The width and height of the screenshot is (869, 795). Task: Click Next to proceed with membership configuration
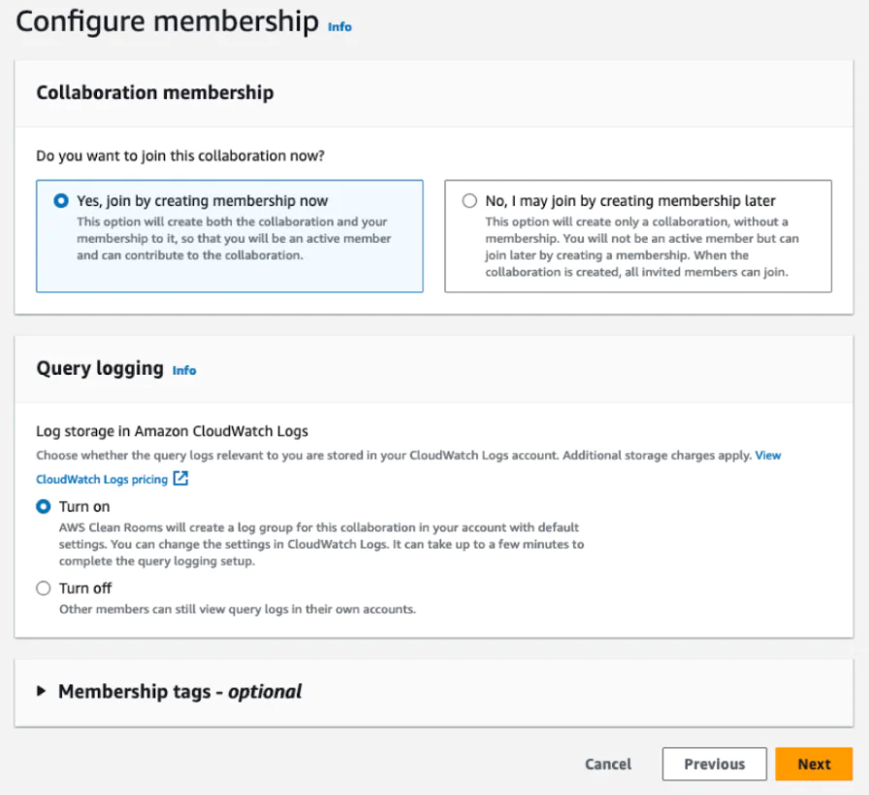pyautogui.click(x=814, y=764)
